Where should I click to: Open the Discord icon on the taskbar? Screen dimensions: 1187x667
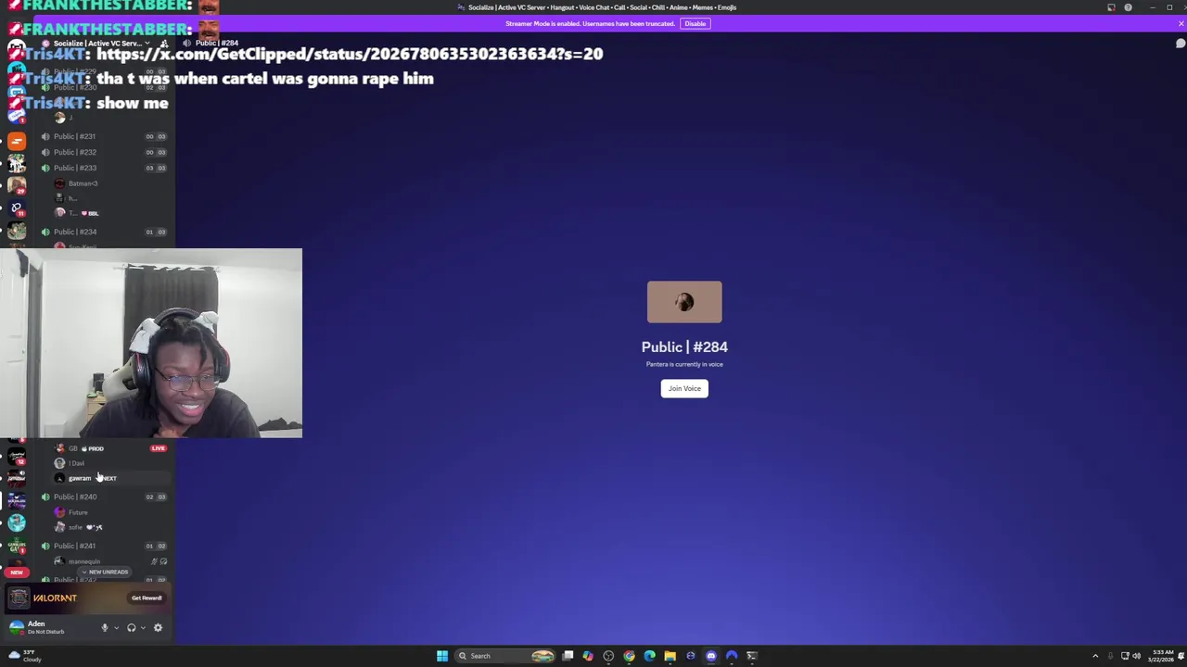point(711,656)
